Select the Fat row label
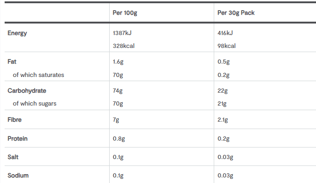316x183 pixels. click(12, 61)
